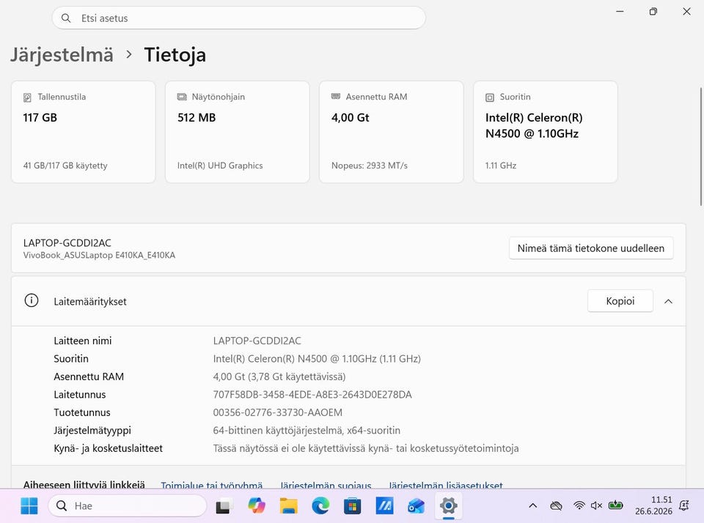Open the MyASUS app from taskbar
704x523 pixels.
(x=385, y=506)
